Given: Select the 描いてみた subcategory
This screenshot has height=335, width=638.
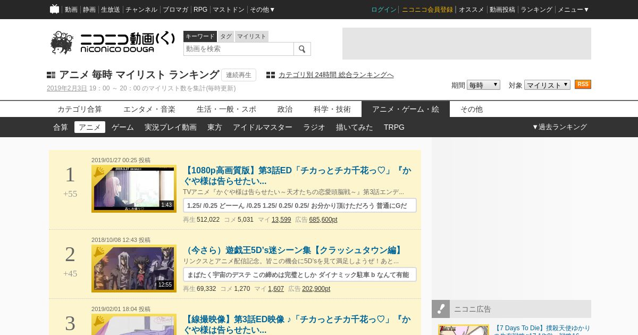Looking at the screenshot, I should coord(355,127).
